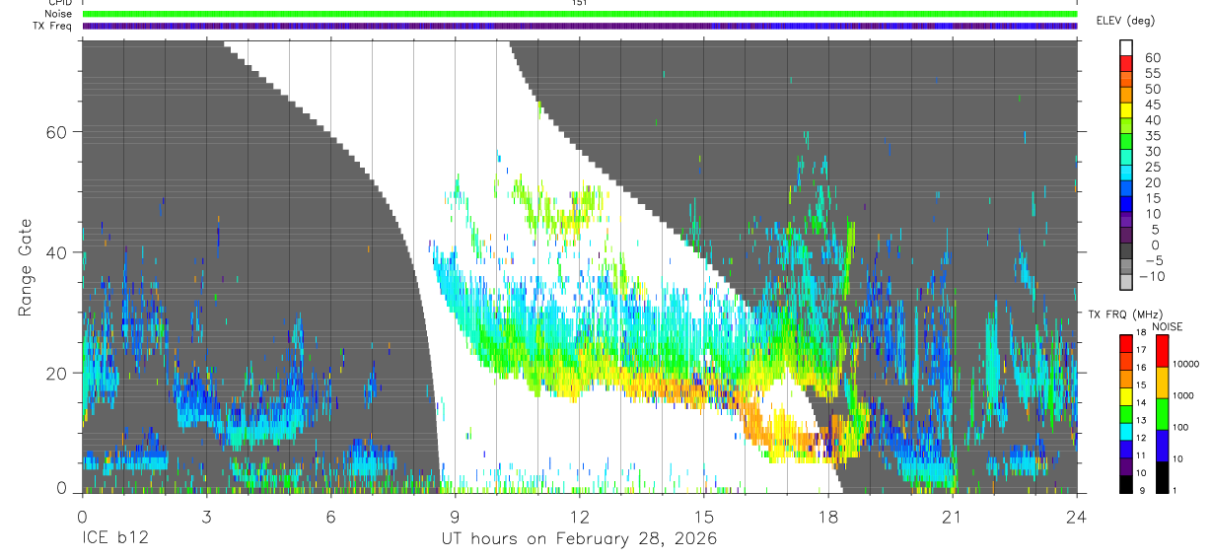Click the 'Range Gate' y-axis label
The width and height of the screenshot is (1211, 559).
coord(27,267)
